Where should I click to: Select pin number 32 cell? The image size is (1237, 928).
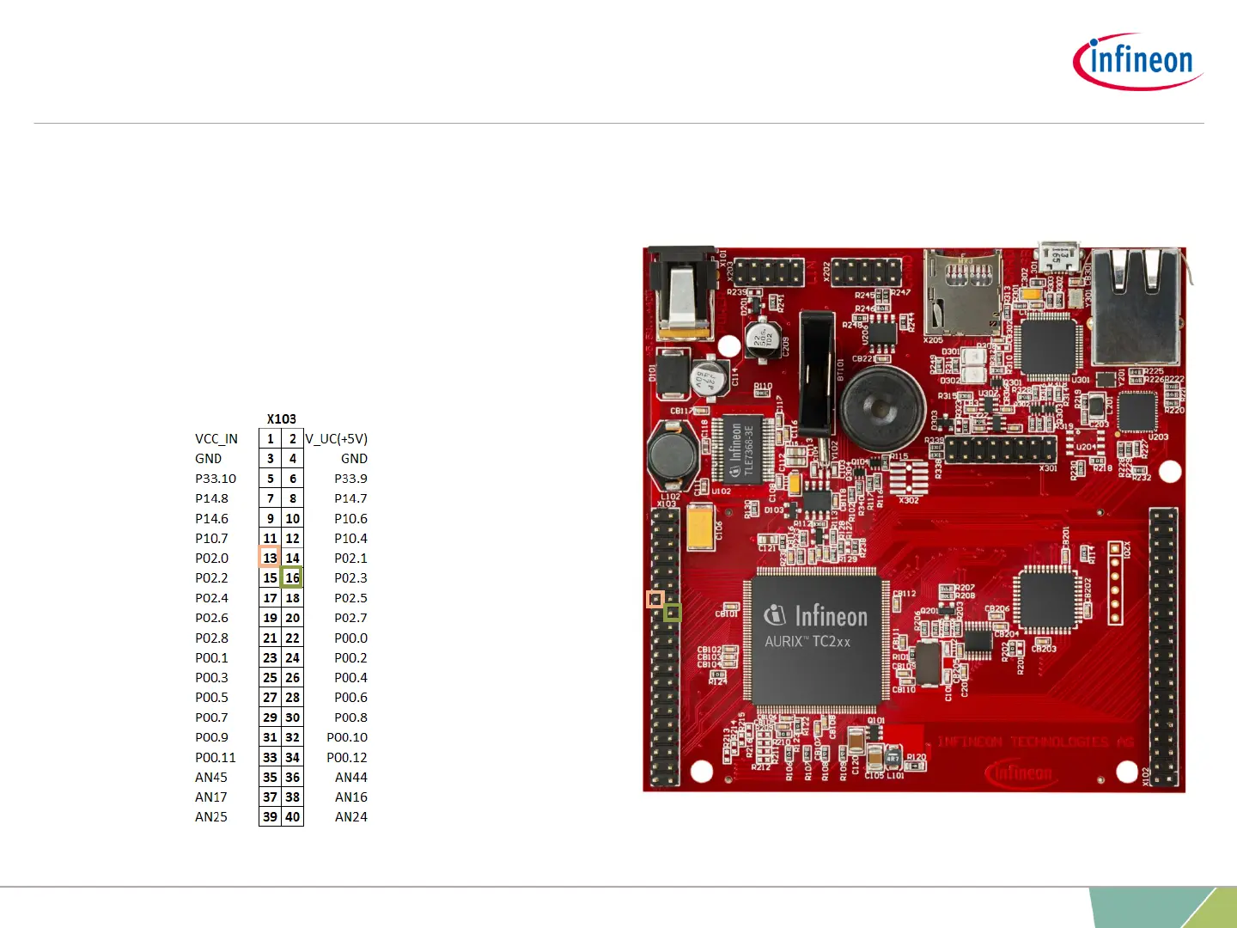pos(292,737)
